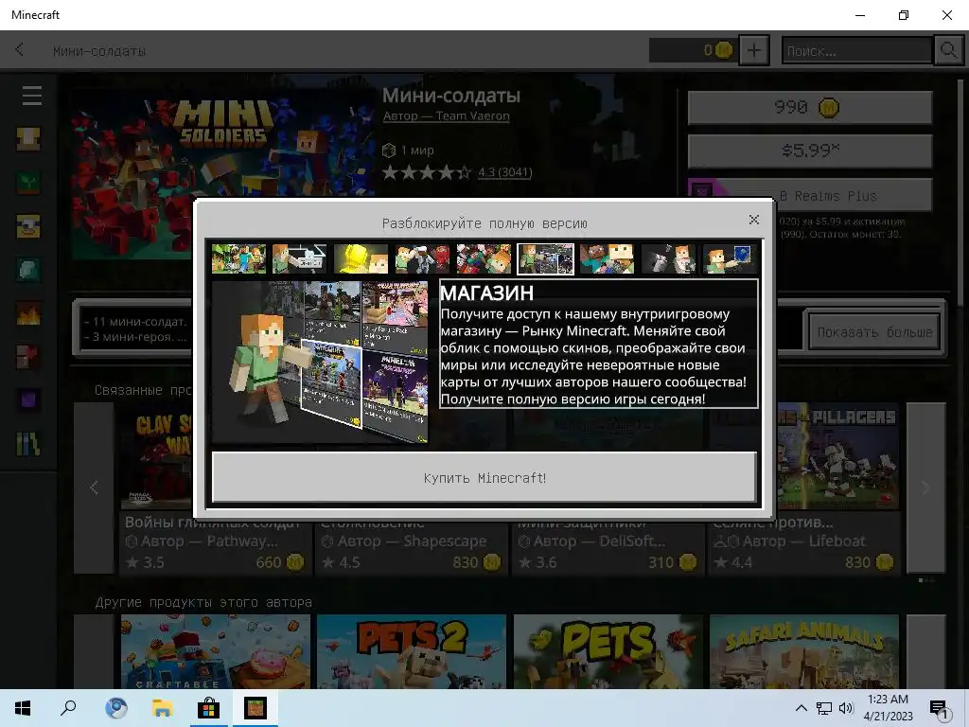Select the ninth thumbnail with the blue block

pos(730,258)
